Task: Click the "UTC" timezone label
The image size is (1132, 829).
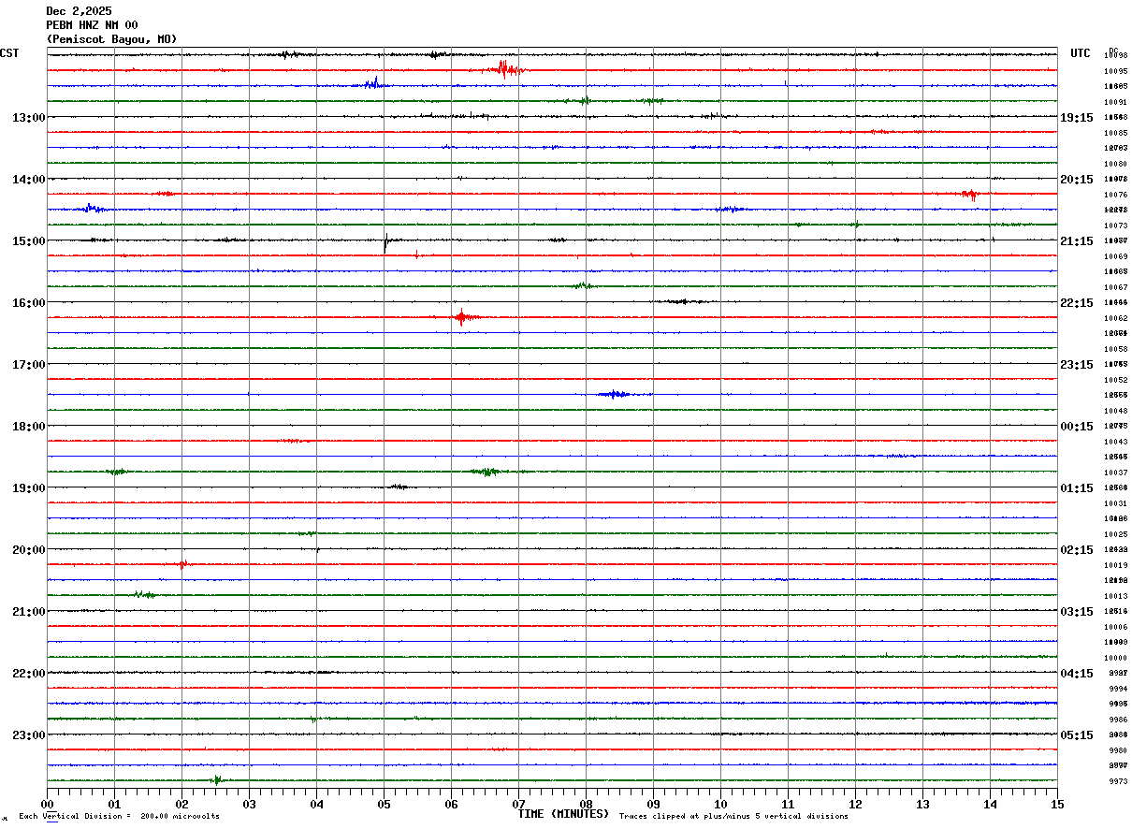Action: (x=1081, y=53)
